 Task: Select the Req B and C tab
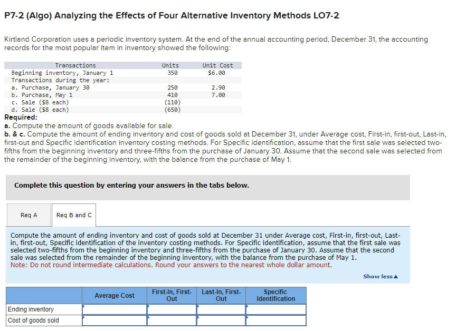[73, 215]
